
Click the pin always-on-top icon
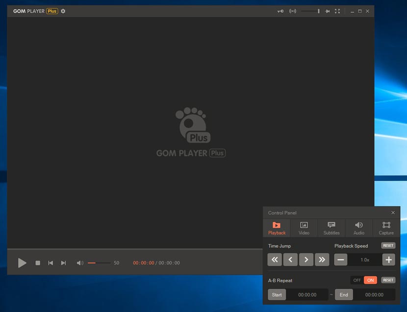tap(328, 11)
